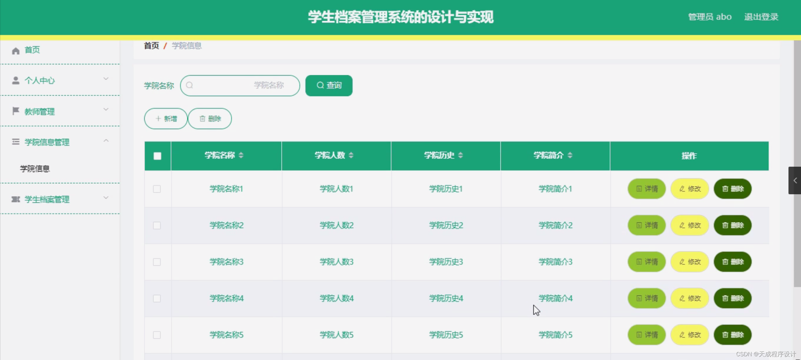Expand the 个人中心 menu chevron
This screenshot has height=360, width=801.
pyautogui.click(x=106, y=79)
